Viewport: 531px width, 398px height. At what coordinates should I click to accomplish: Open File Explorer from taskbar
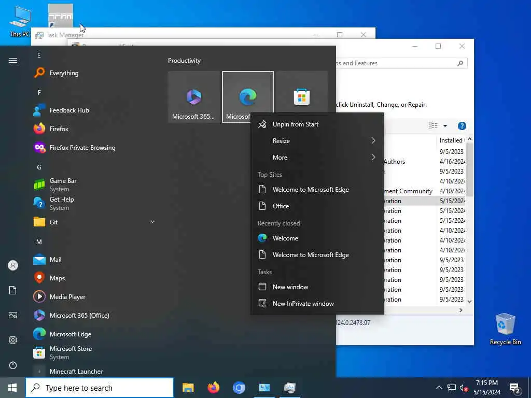point(188,388)
